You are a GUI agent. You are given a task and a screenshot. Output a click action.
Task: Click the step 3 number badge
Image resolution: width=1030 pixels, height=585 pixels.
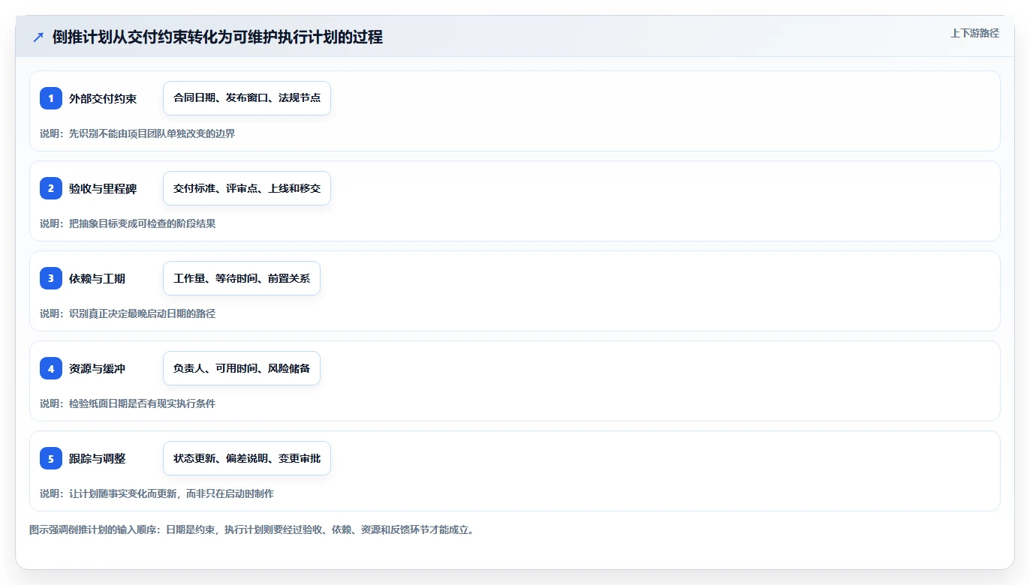51,278
